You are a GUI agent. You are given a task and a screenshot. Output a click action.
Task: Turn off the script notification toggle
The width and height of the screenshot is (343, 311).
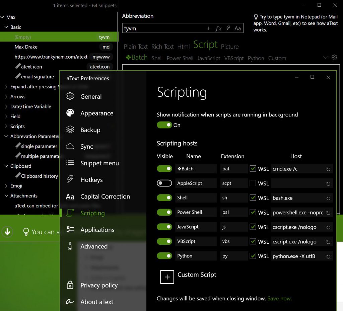coord(164,125)
